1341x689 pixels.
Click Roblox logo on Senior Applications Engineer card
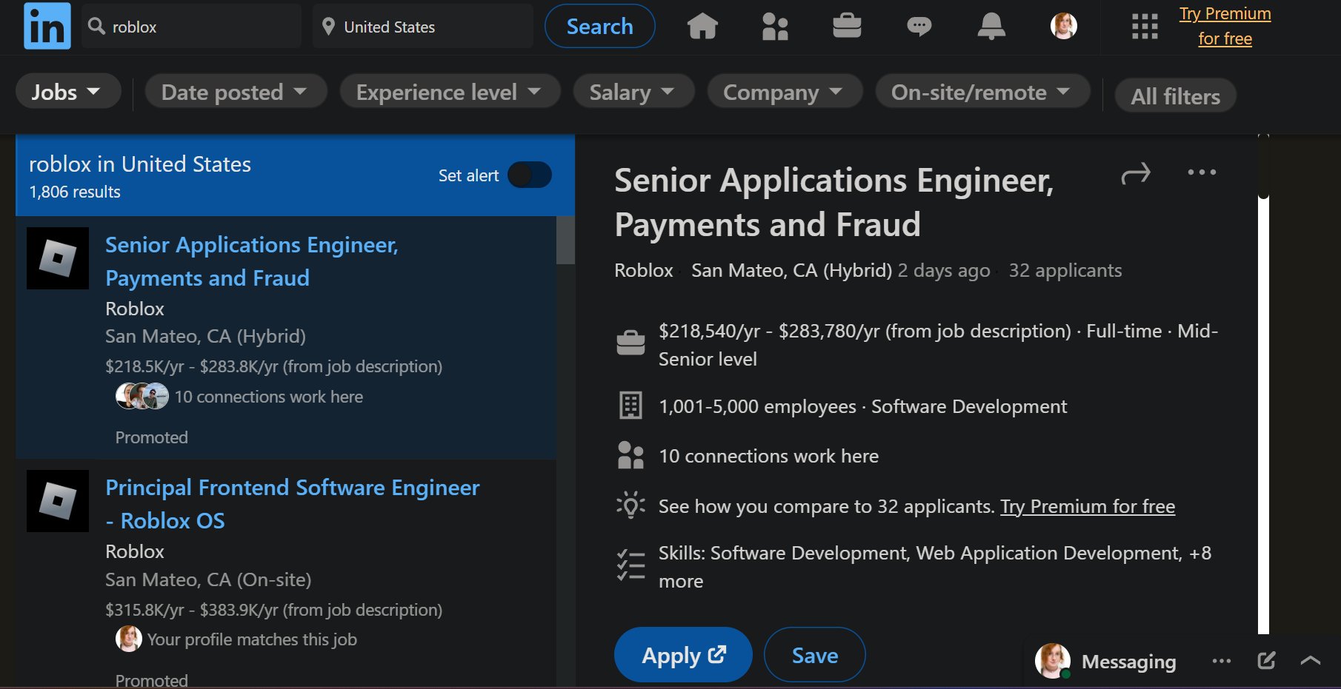[58, 258]
